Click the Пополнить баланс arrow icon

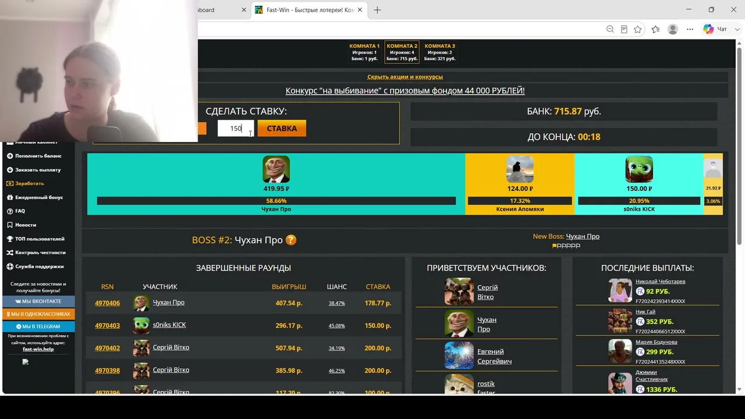coord(10,156)
